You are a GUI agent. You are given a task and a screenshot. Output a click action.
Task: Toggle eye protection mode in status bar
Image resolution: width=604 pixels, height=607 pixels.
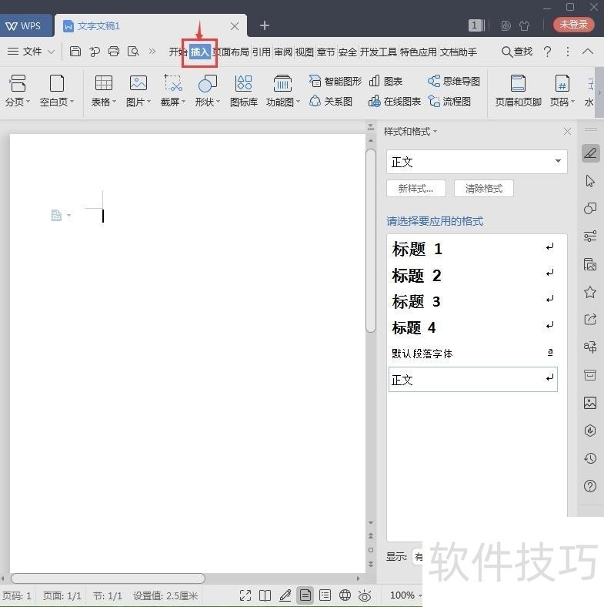[x=365, y=595]
